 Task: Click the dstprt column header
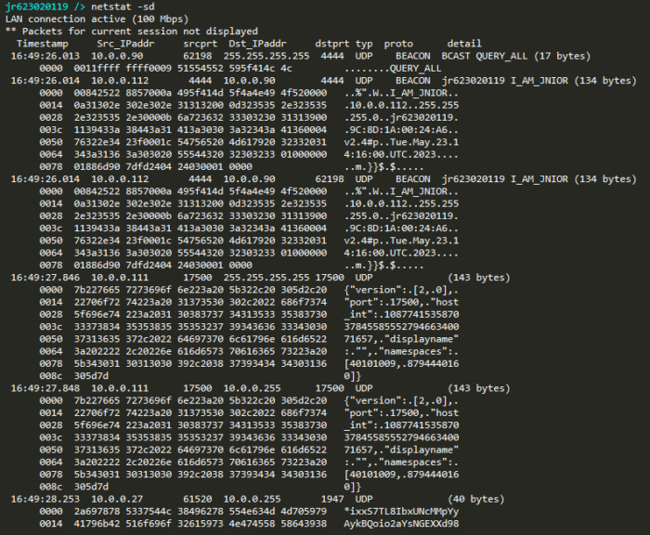[x=332, y=44]
